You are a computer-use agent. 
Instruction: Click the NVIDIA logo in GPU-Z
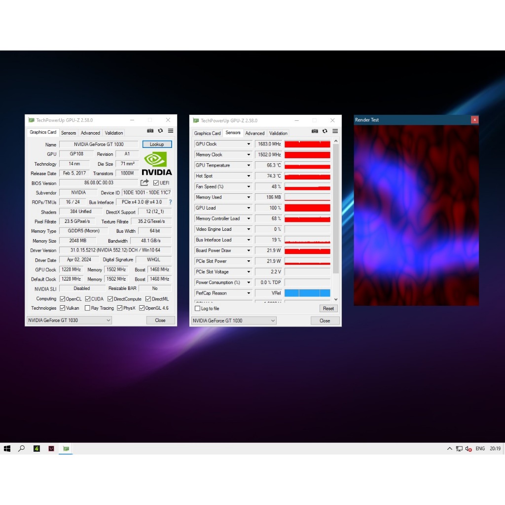click(x=156, y=163)
